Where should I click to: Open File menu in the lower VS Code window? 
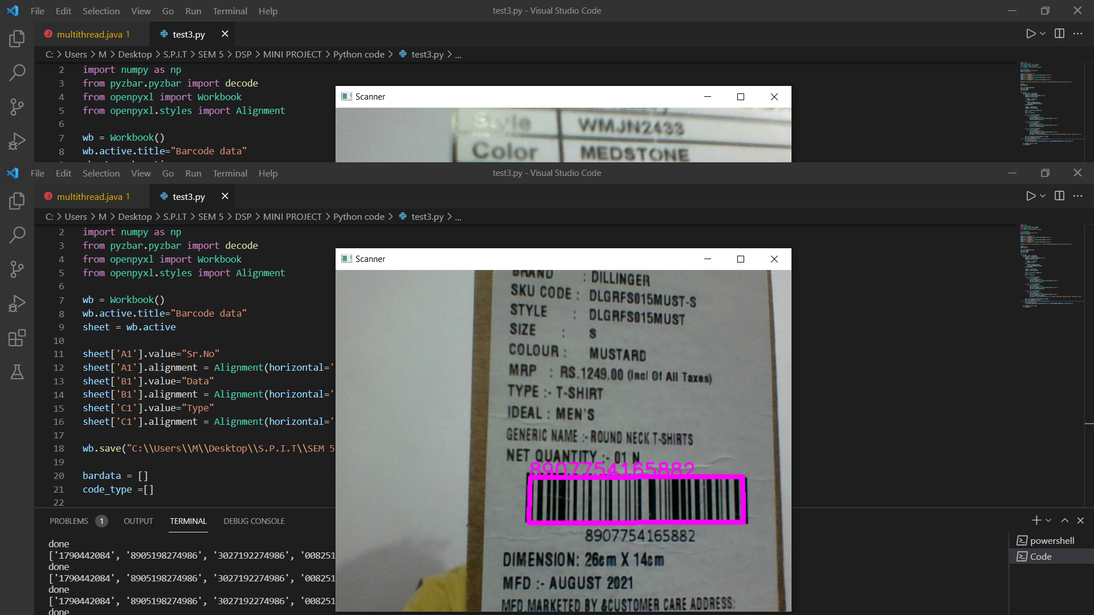(x=38, y=173)
